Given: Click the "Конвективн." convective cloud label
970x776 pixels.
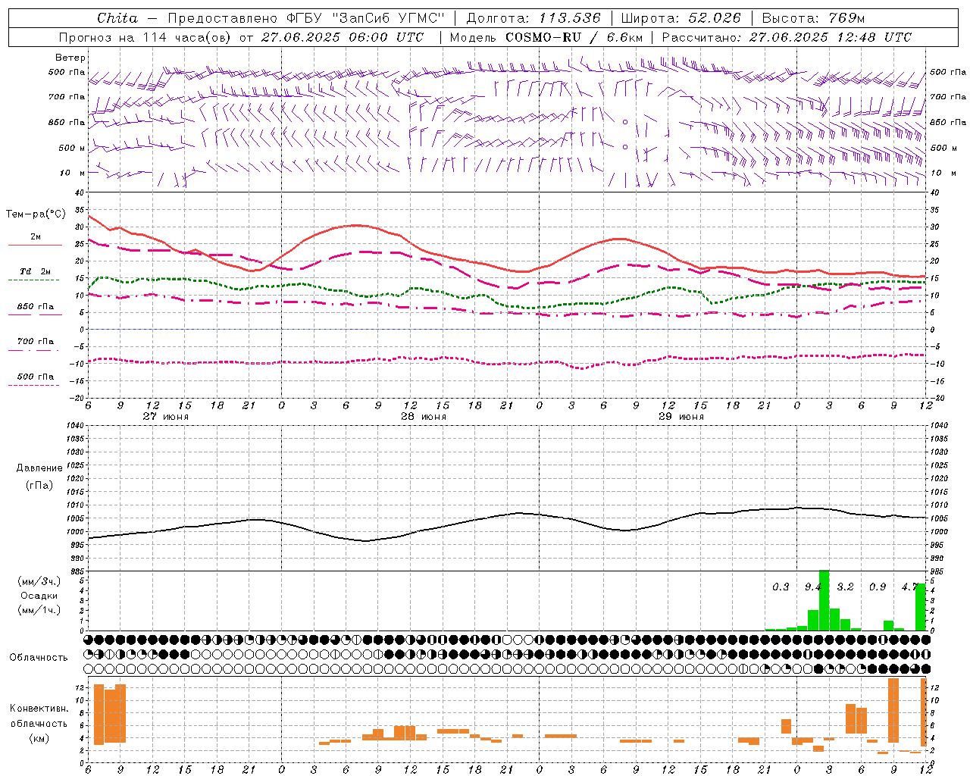Looking at the screenshot, I should (x=39, y=709).
